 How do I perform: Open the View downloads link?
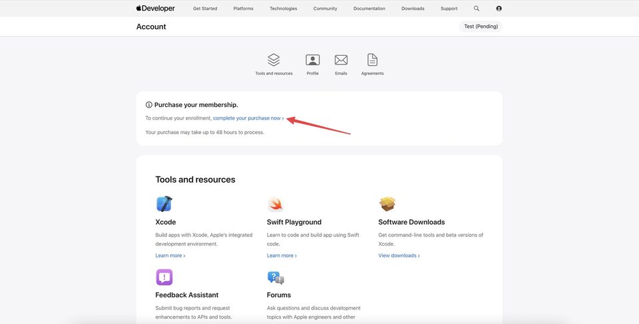[399, 256]
